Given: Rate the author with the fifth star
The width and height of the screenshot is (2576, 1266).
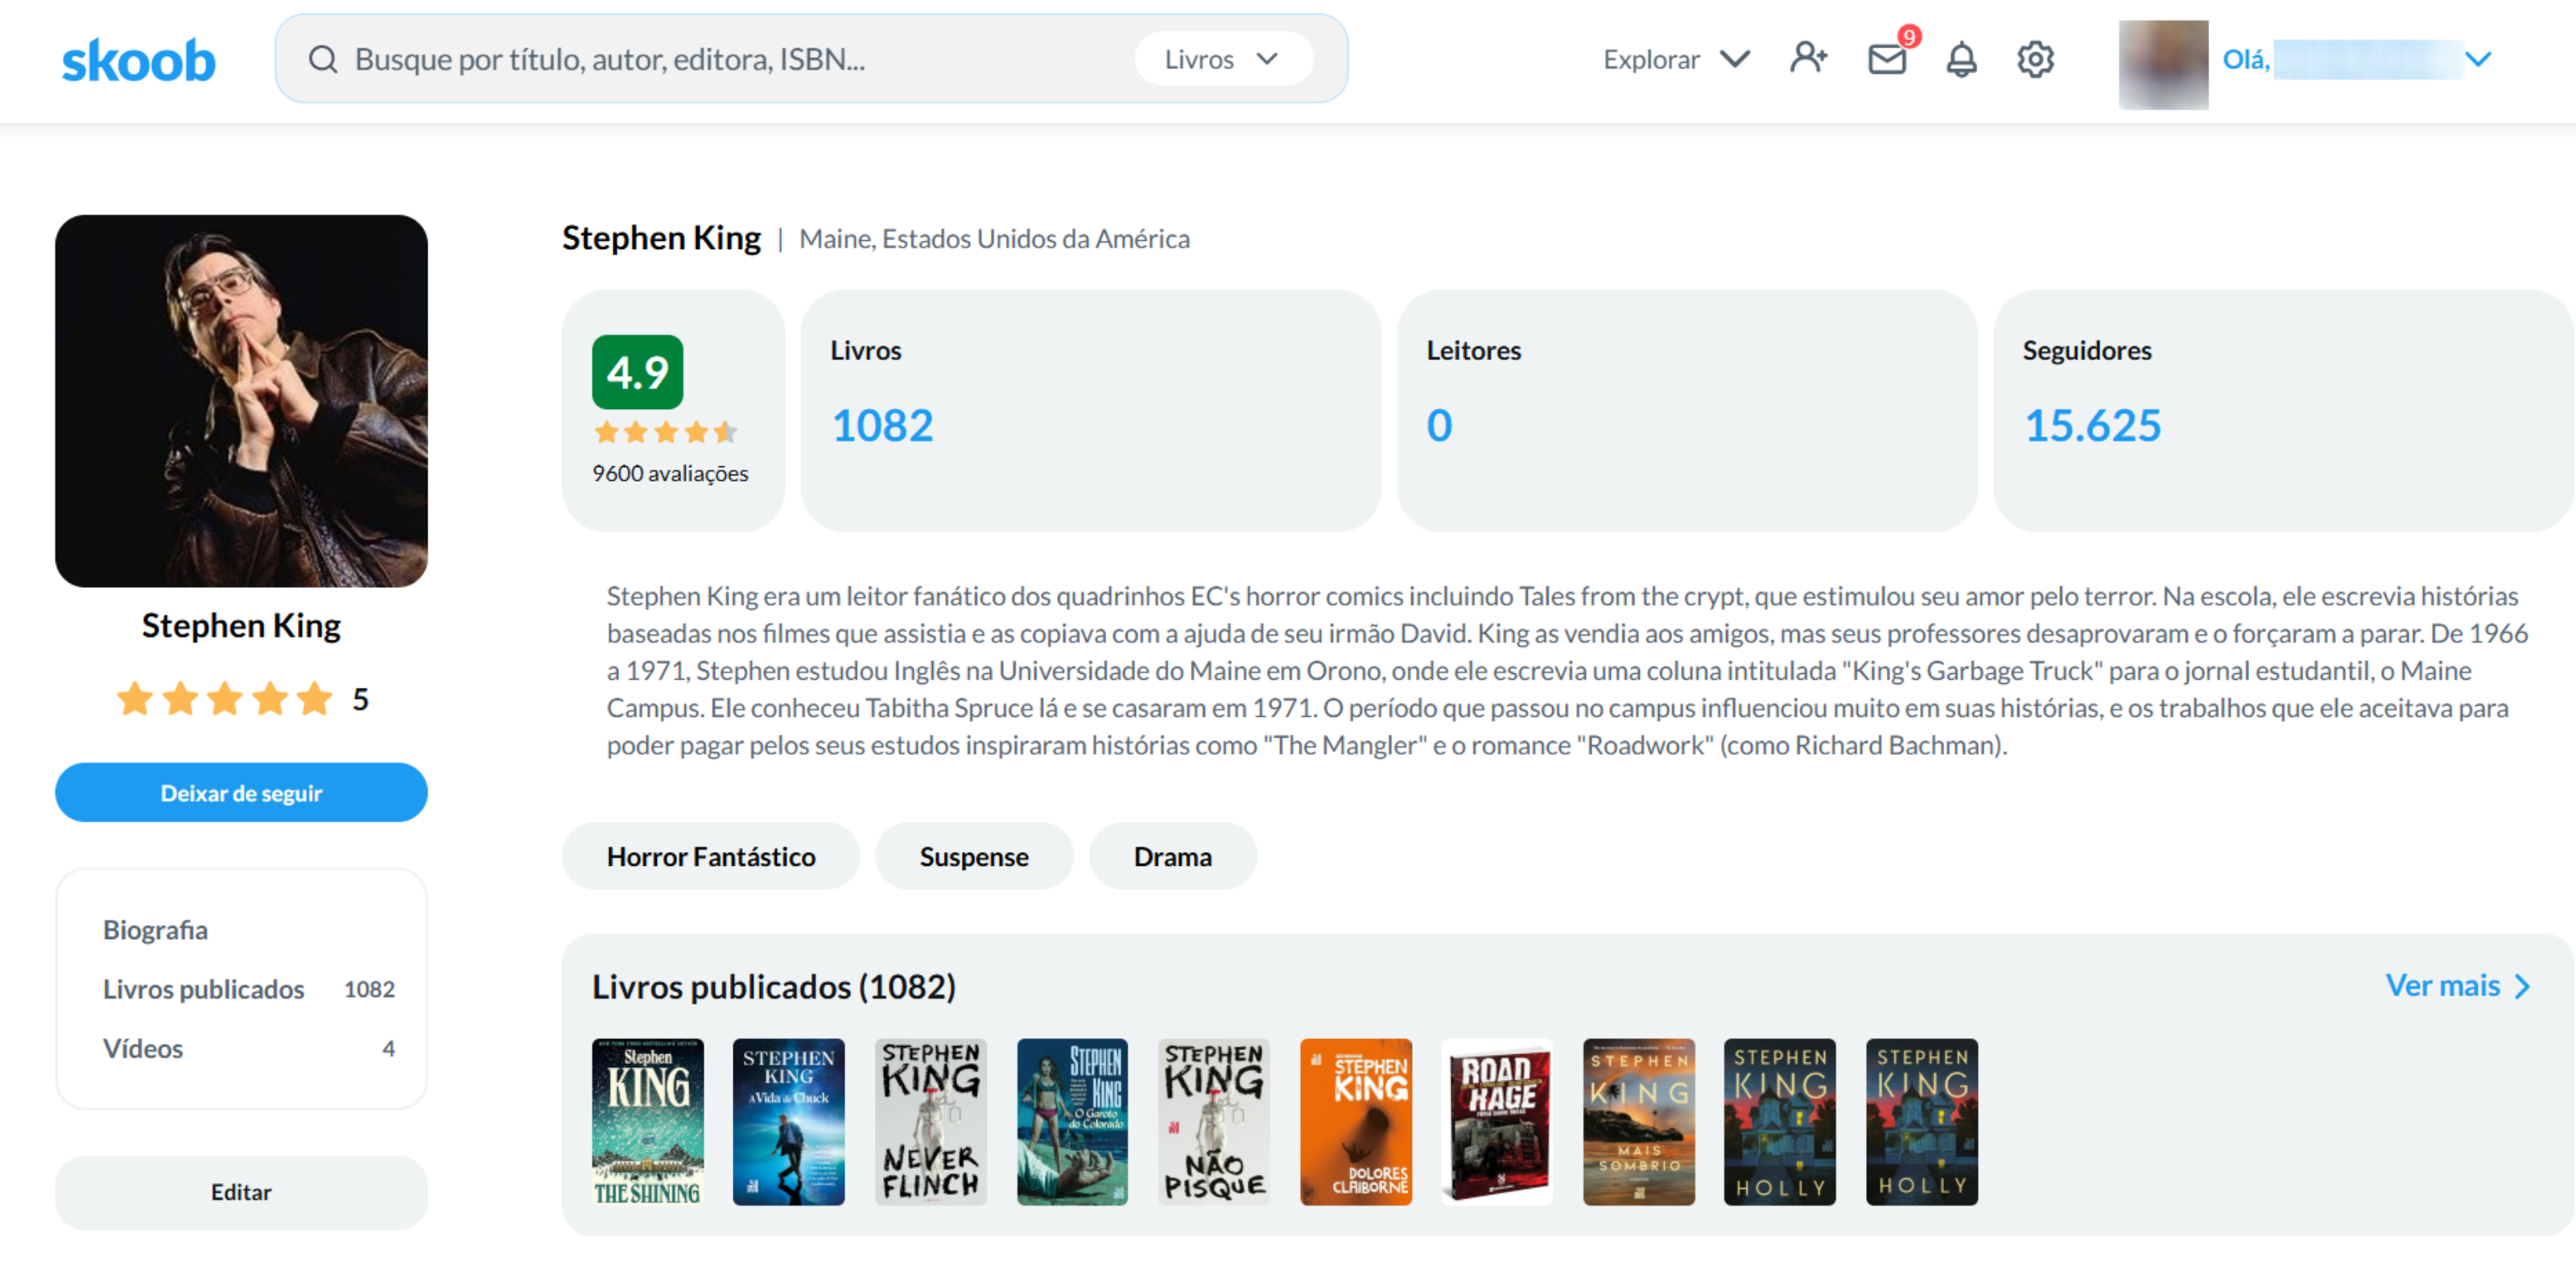Looking at the screenshot, I should (314, 698).
